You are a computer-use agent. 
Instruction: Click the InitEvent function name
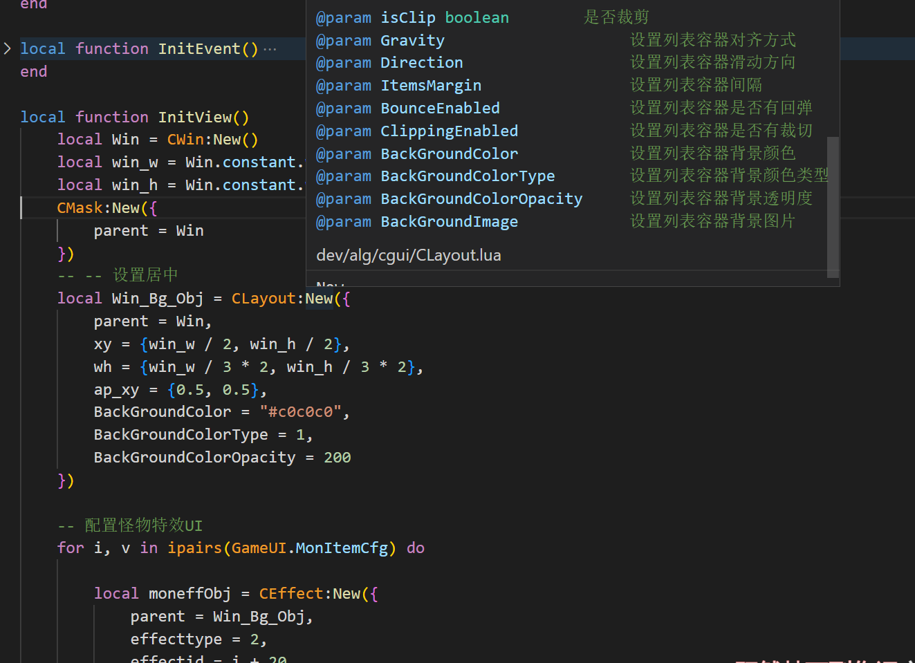click(x=199, y=49)
